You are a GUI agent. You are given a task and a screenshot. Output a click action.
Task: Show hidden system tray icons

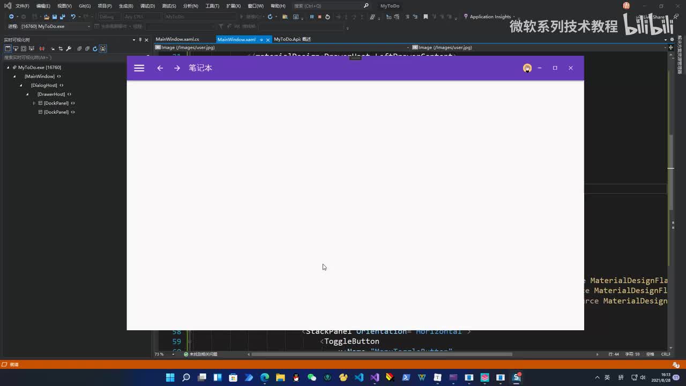597,377
